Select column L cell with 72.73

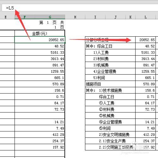(x=145, y=109)
